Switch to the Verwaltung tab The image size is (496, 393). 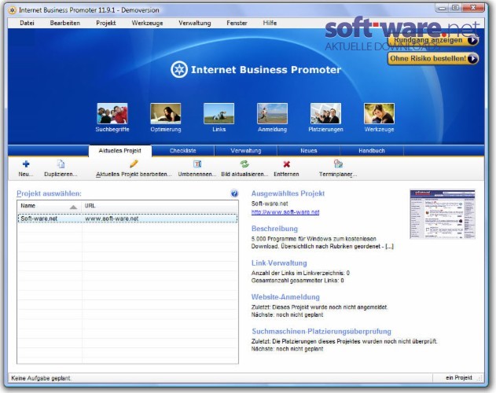click(246, 151)
